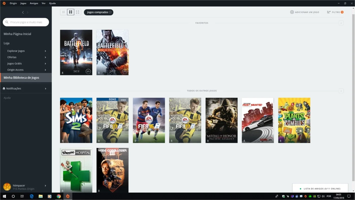Screen dimensions: 355x200
Task: Open the Windows Start menu
Action: (x=4, y=196)
